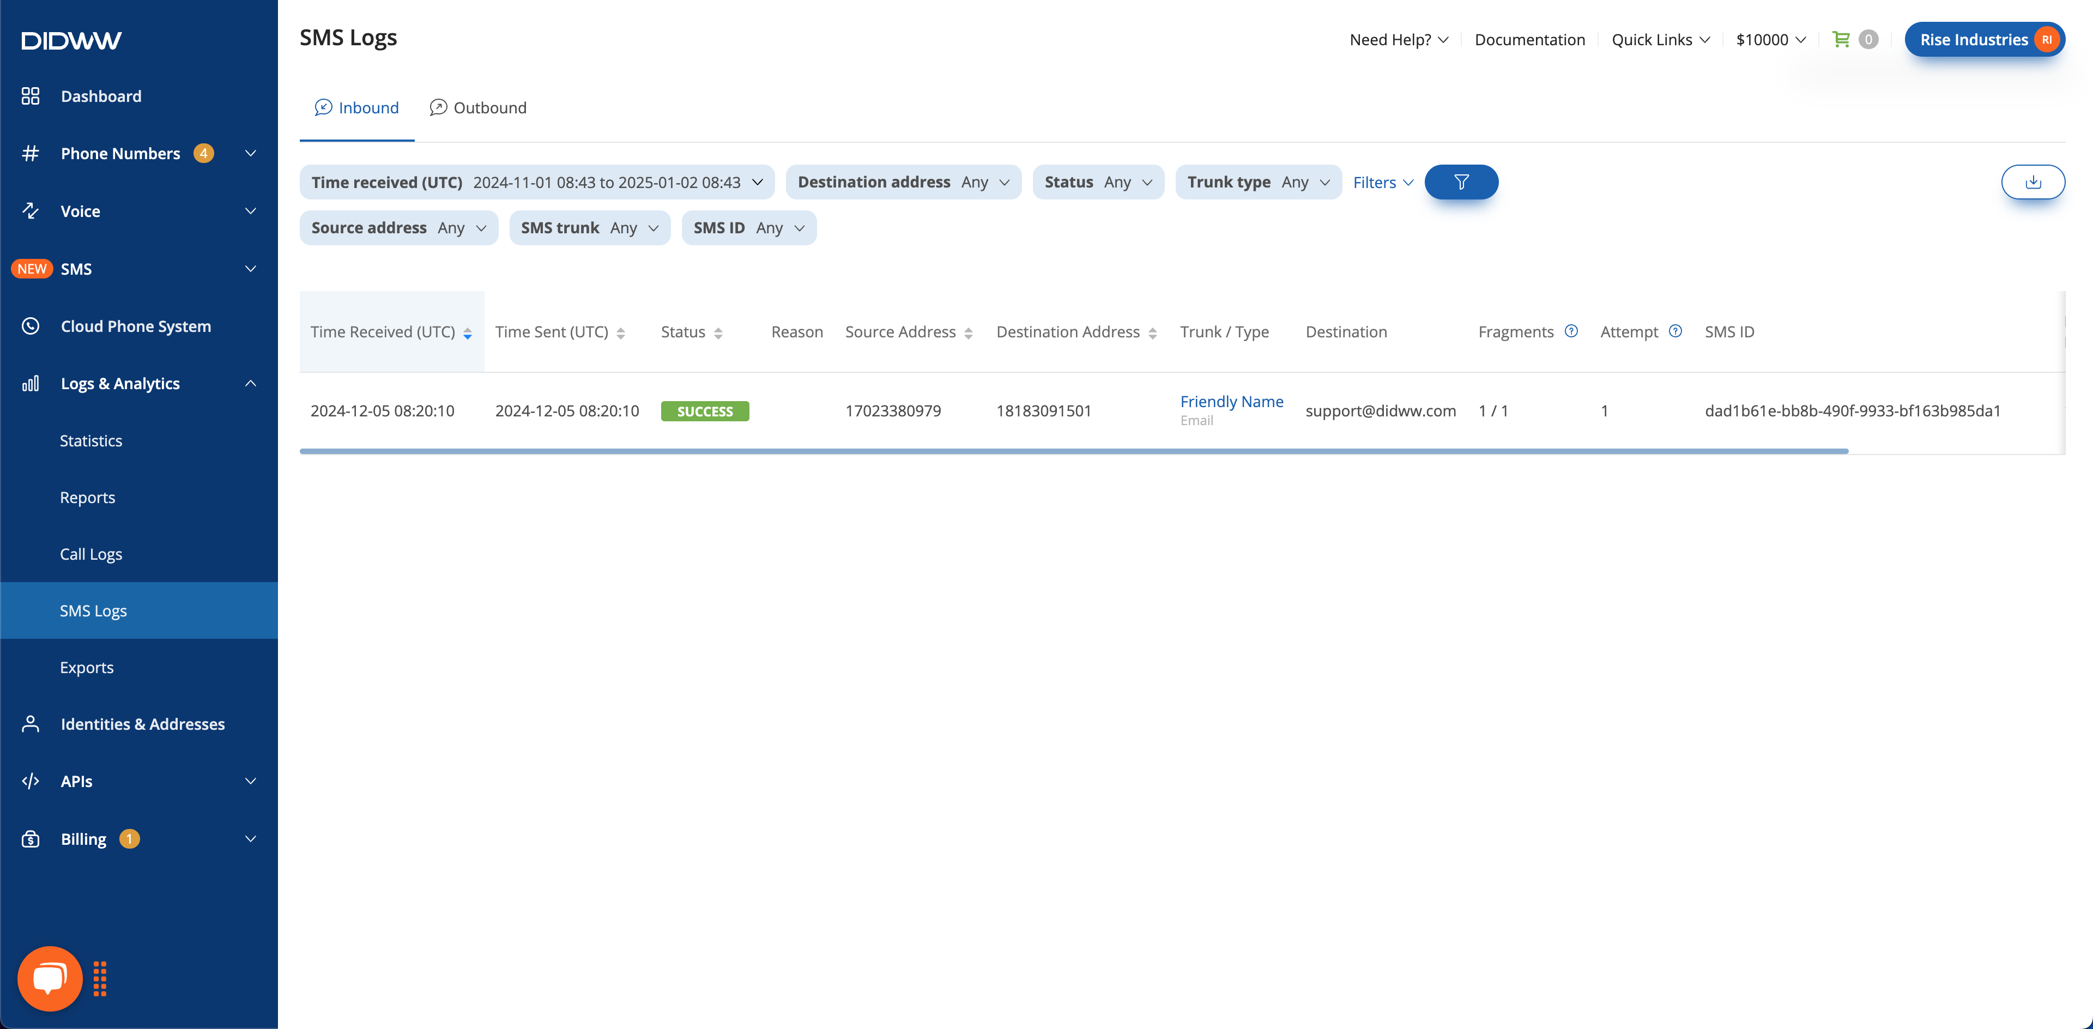Expand the APIs menu chevron
This screenshot has width=2093, height=1029.
[251, 780]
